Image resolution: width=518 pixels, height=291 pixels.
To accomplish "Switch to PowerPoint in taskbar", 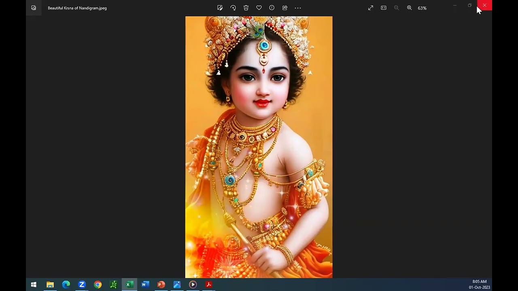I will click(161, 285).
